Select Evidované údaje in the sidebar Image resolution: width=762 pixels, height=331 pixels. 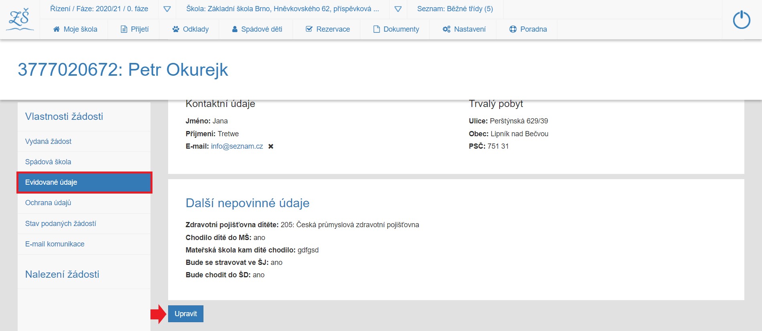[x=84, y=182]
